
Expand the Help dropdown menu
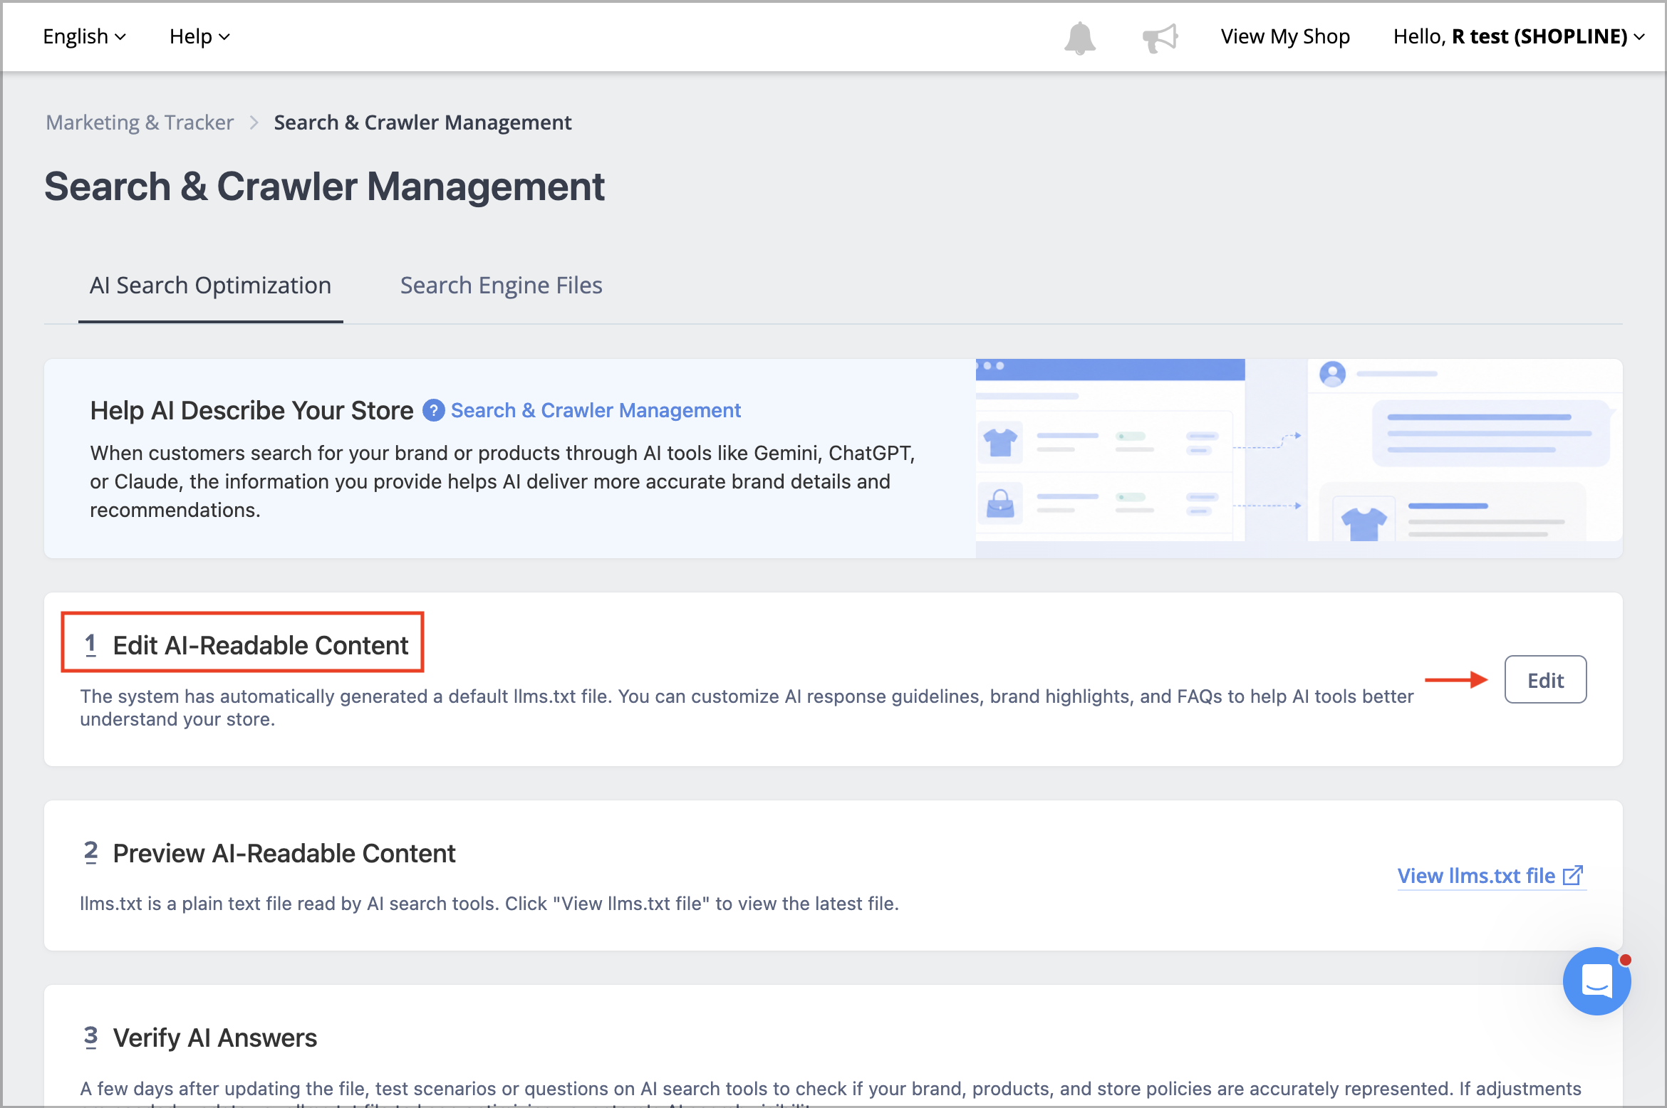199,36
